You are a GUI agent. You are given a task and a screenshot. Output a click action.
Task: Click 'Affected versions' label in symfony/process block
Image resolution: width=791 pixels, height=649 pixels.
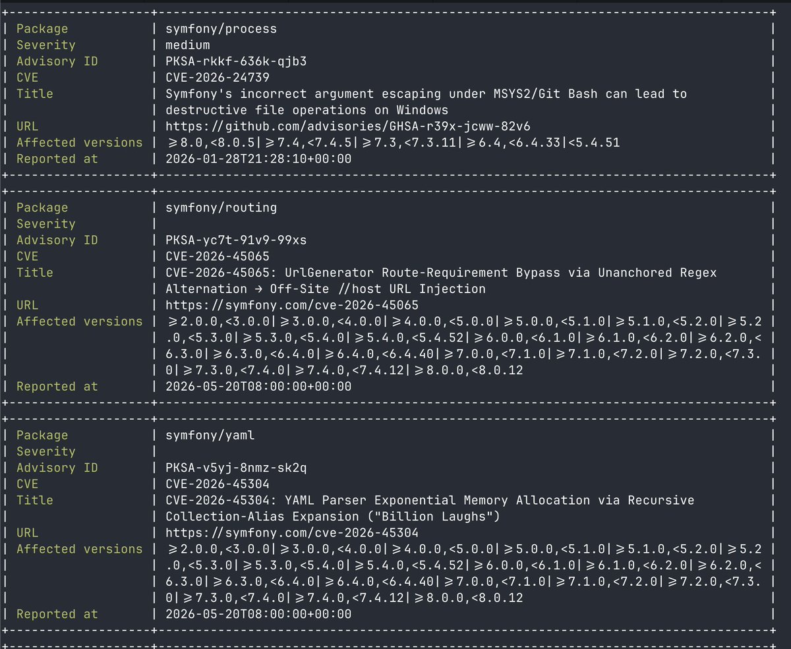pyautogui.click(x=79, y=142)
